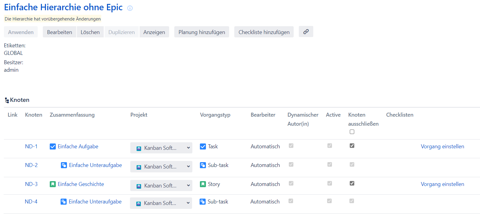Image resolution: width=480 pixels, height=217 pixels.
Task: Click Planung hinzufügen
Action: coord(201,32)
